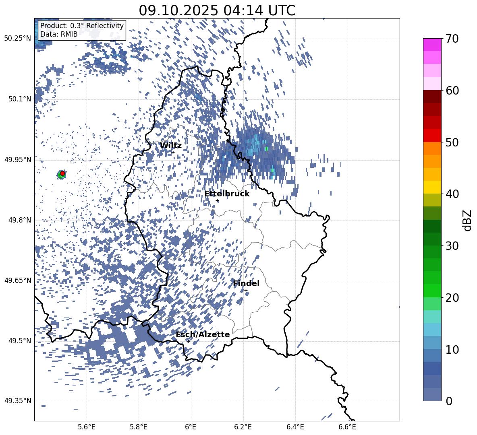
Task: Click the Wiltz location cross marker
Action: tap(173, 152)
